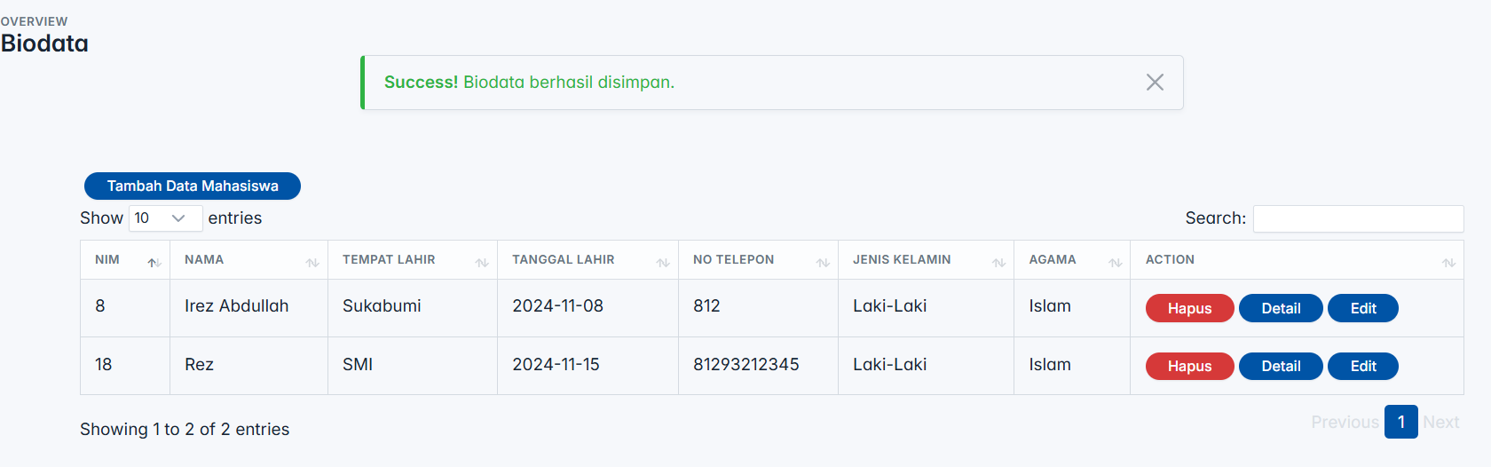Click inside the Search input field
This screenshot has height=467, width=1491.
pos(1358,218)
